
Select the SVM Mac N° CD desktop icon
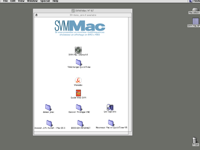point(196,21)
